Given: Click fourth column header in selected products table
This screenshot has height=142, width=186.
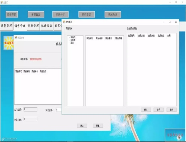Looking at the screenshot, I should click(x=161, y=36).
